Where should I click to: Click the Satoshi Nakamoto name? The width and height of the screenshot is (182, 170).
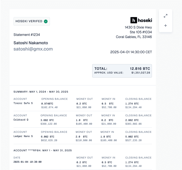click(x=31, y=43)
